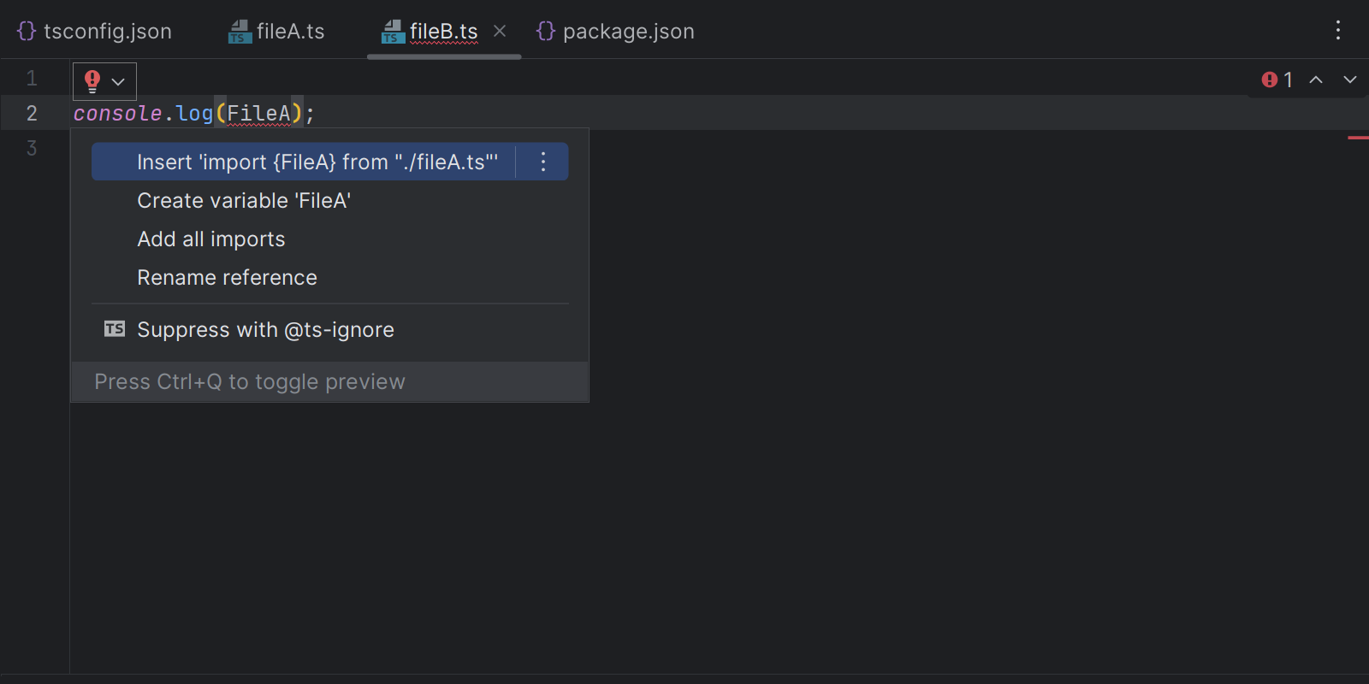Go to previous highlighted error arrow
The image size is (1369, 684).
pyautogui.click(x=1316, y=80)
